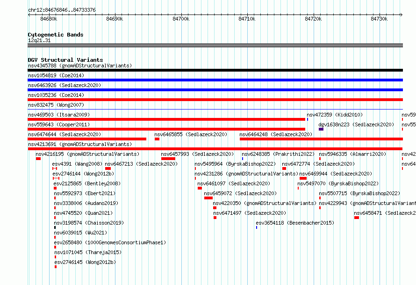Click nsv469503 (Itsara2009) label
This screenshot has width=416, height=285.
[x=59, y=115]
